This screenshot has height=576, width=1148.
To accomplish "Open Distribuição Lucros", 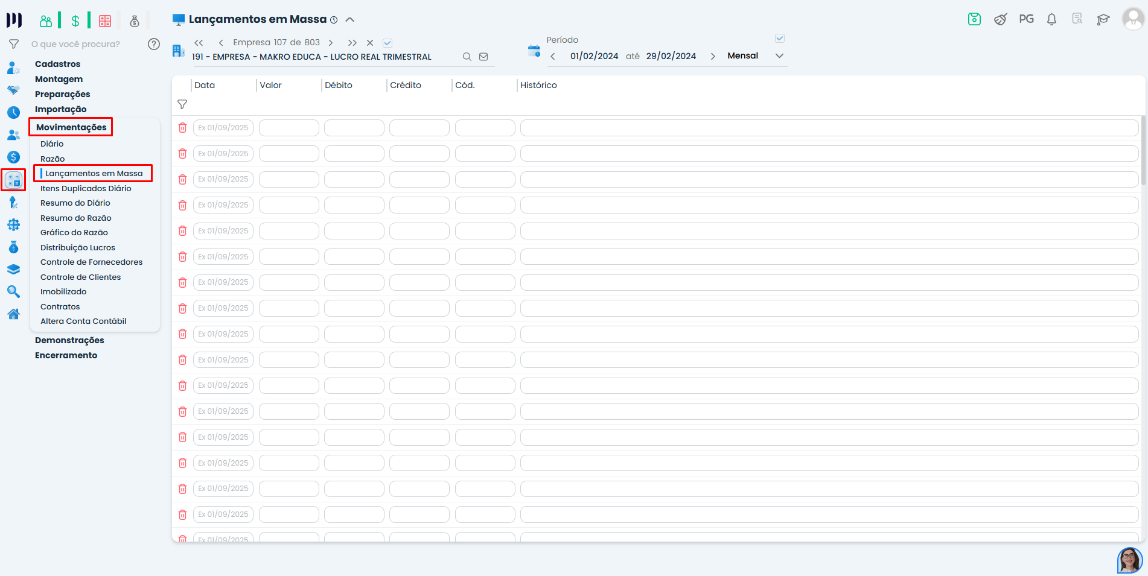I will click(x=78, y=247).
